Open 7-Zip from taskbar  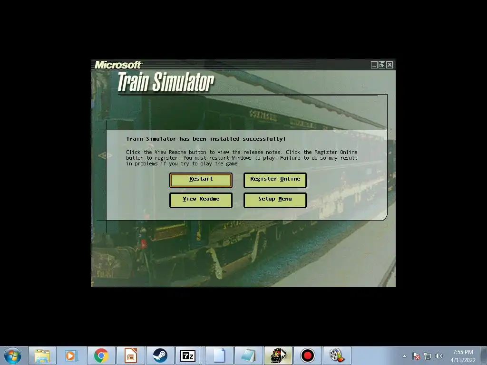pos(188,355)
